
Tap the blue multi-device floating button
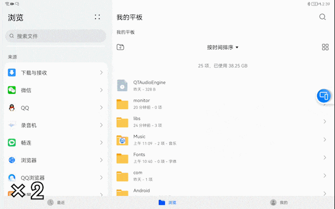pyautogui.click(x=323, y=96)
